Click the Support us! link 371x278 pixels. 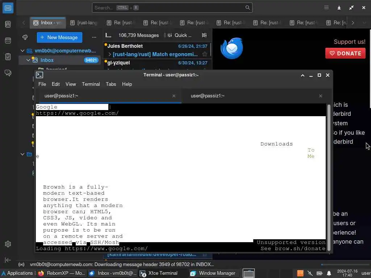tap(350, 42)
